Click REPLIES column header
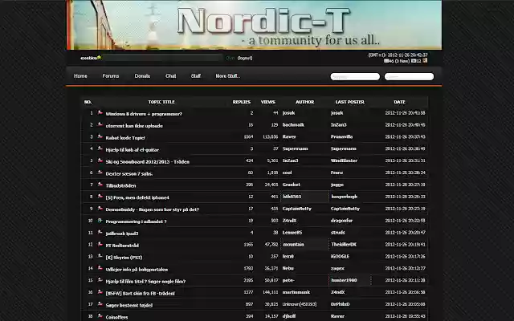The width and height of the screenshot is (514, 321). [x=242, y=102]
